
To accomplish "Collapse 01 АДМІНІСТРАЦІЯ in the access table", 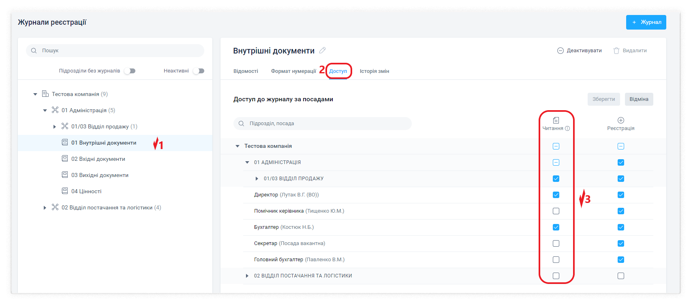I will coord(247,162).
